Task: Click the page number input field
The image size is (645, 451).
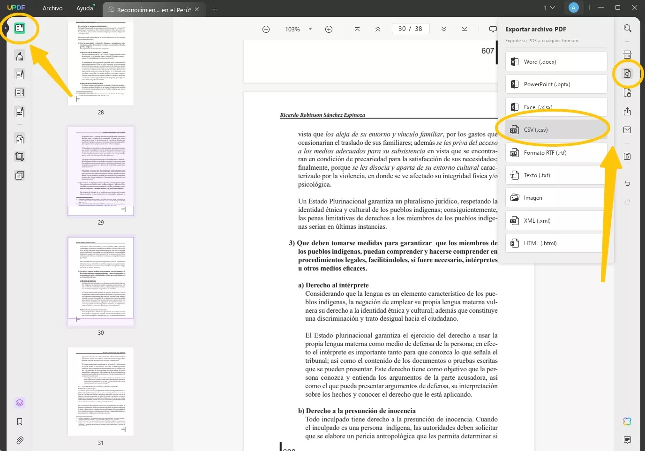Action: point(411,29)
